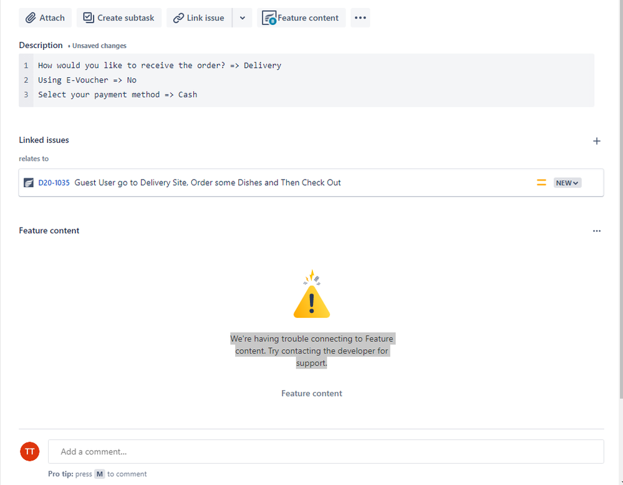Add a linked issue with plus icon
623x485 pixels.
point(596,141)
